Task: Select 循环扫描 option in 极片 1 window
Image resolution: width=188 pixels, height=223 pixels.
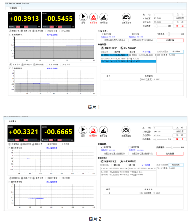Action: 130,34
